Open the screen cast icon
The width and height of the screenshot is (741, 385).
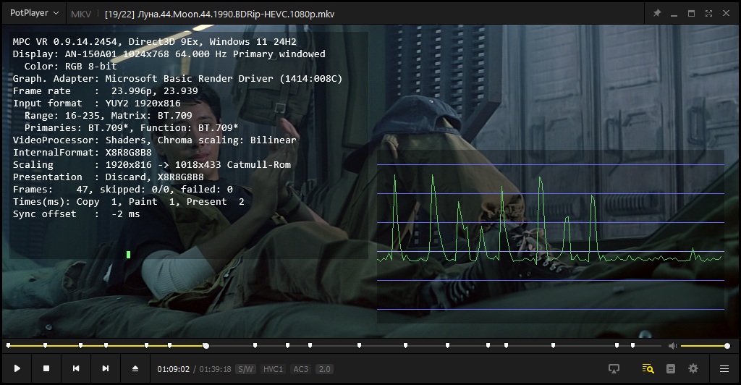click(614, 368)
